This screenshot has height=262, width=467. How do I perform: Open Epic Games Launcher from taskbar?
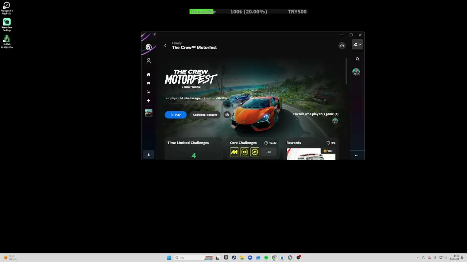(x=226, y=258)
